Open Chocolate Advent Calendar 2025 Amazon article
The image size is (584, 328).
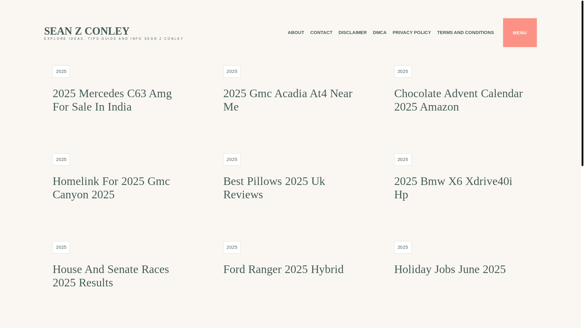(x=458, y=100)
